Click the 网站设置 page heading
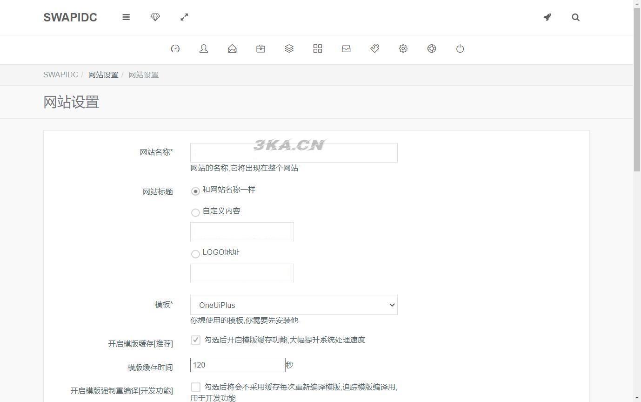 [71, 102]
